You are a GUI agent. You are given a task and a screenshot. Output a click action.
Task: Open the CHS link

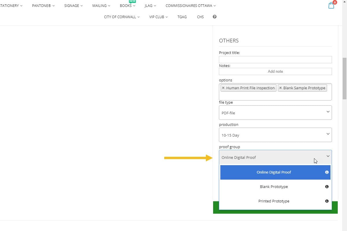coord(200,17)
